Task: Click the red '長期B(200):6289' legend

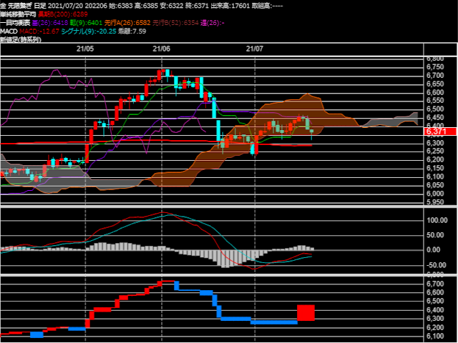Action: tap(62, 14)
